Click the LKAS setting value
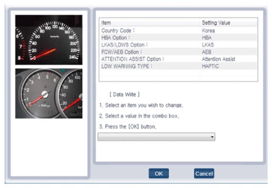Image resolution: width=272 pixels, height=188 pixels. (x=208, y=45)
